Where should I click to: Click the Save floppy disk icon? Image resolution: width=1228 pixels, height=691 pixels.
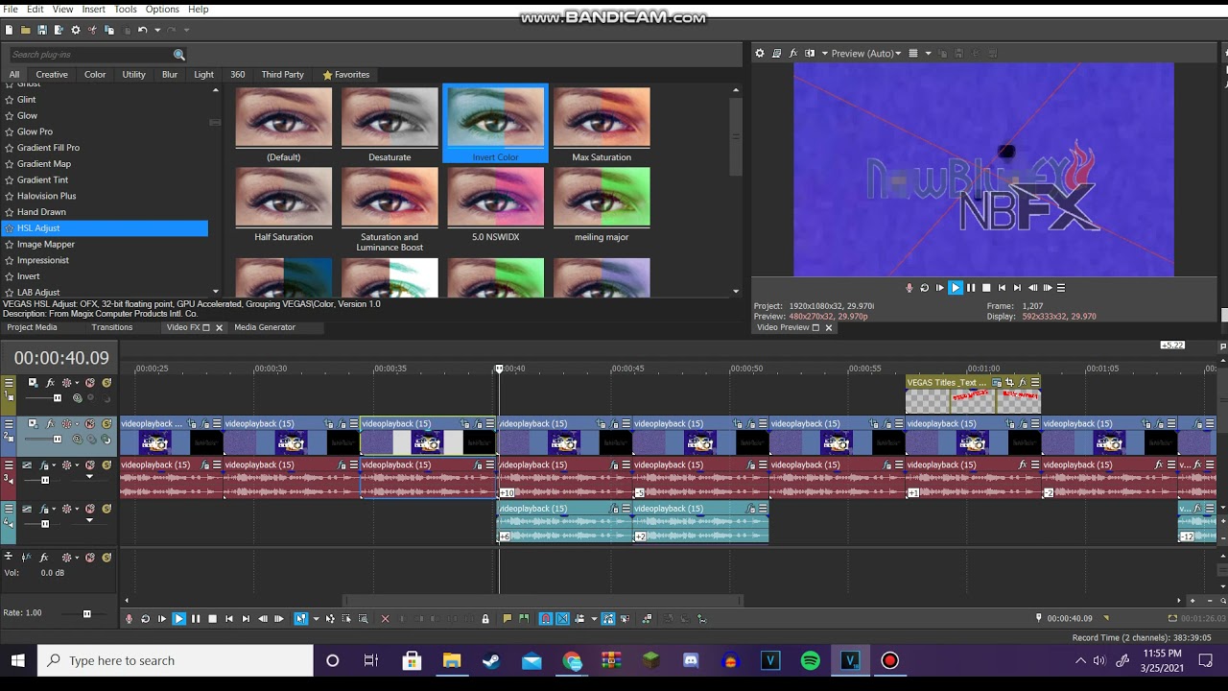(x=42, y=30)
